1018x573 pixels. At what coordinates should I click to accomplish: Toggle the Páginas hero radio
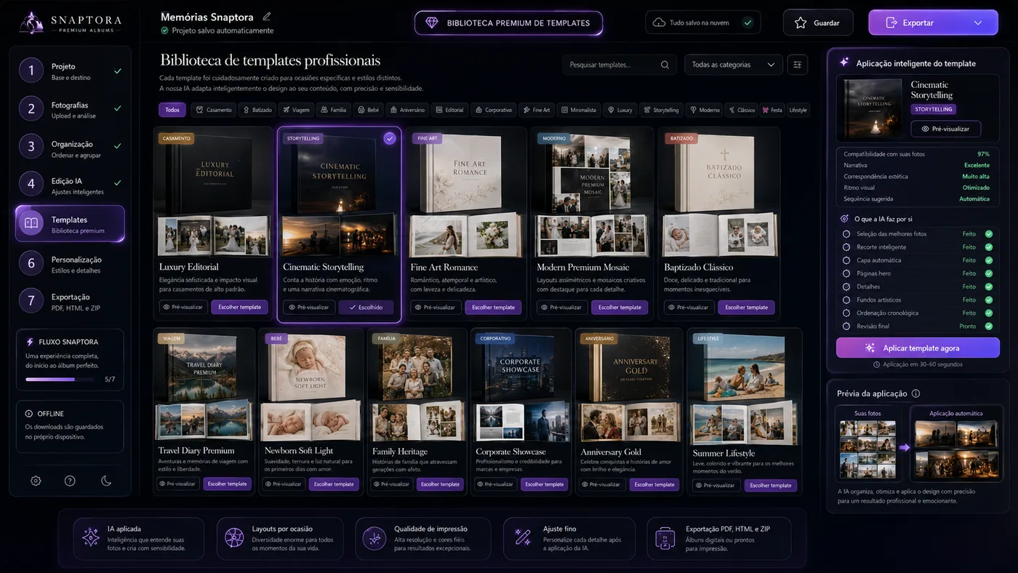(846, 273)
